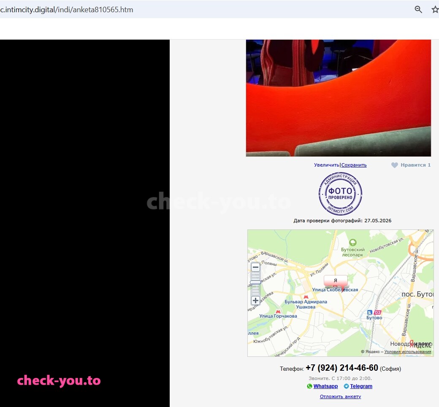
Task: Open Яндекс Условия использования link
Action: point(408,352)
